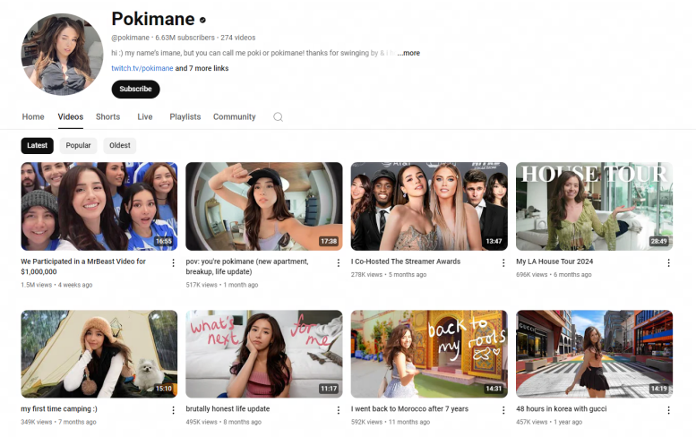The image size is (696, 437).
Task: Click the 'Pokimane' channel name heading
Action: point(153,19)
